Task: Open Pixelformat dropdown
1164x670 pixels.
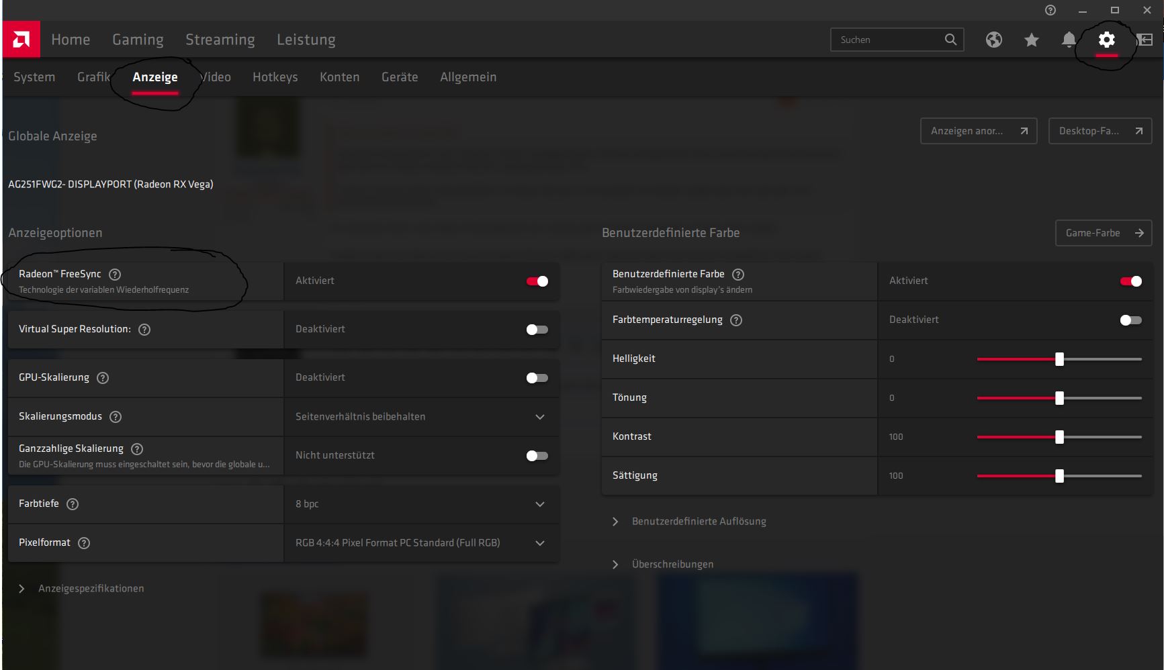Action: pos(422,542)
